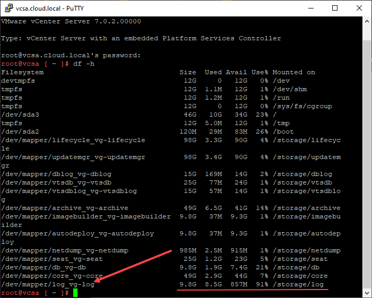This screenshot has width=372, height=298.
Task: Click the '91%' usage value
Action: tap(262, 285)
